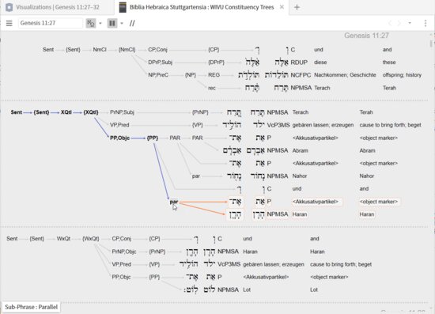Click the back navigation arrow

tap(389, 23)
